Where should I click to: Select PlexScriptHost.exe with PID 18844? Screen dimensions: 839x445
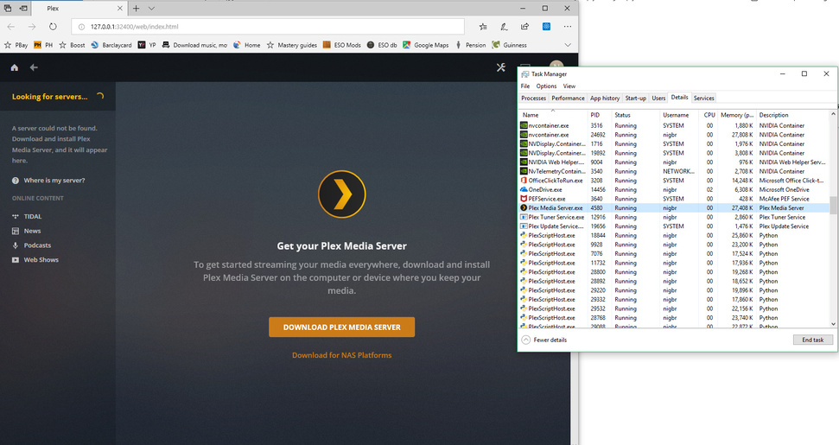click(x=674, y=235)
